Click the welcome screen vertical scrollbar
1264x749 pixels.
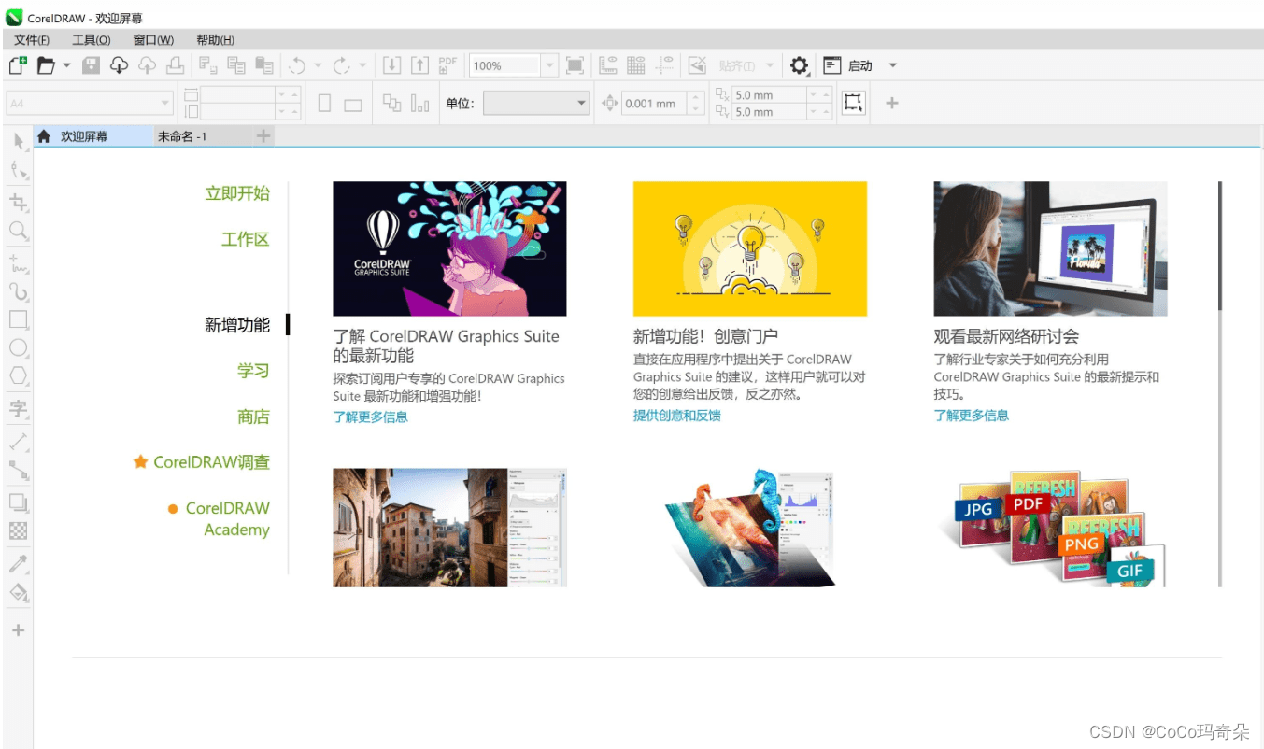coord(1219,245)
